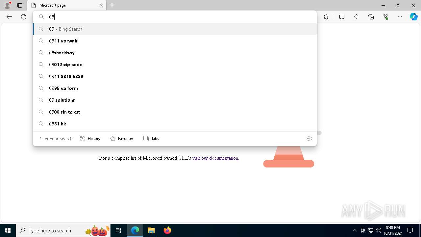The image size is (421, 237).
Task: Click the address bar containing 09
Action: click(175, 17)
